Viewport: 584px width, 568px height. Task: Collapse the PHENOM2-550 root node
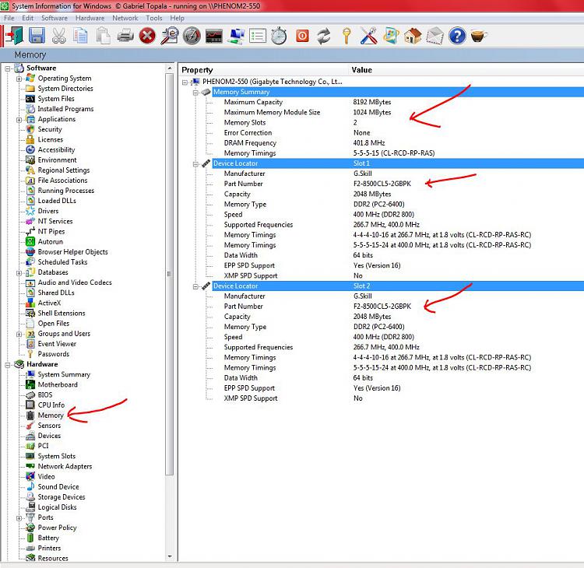[x=185, y=82]
